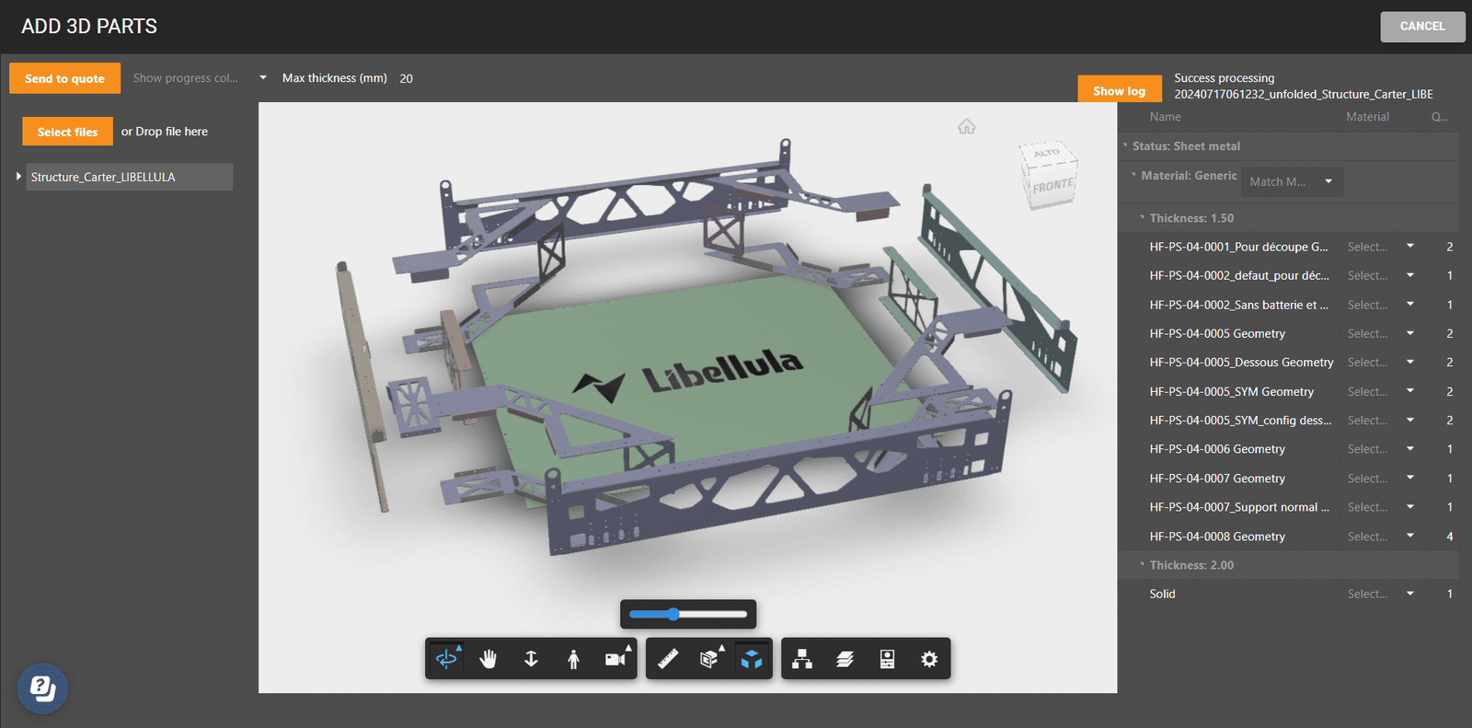Open the Section analysis tool

(x=709, y=659)
